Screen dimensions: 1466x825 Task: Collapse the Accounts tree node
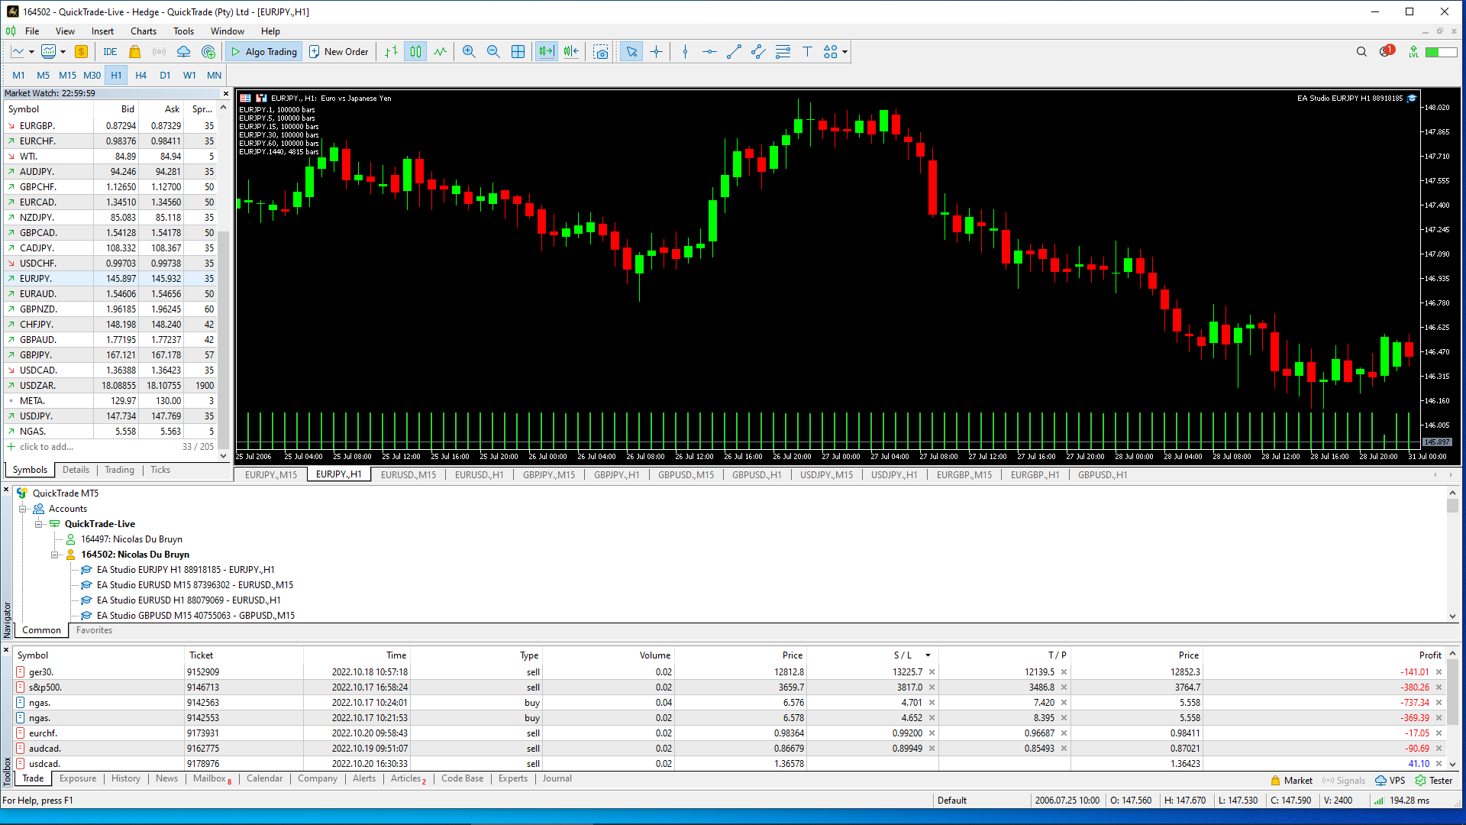[x=23, y=509]
